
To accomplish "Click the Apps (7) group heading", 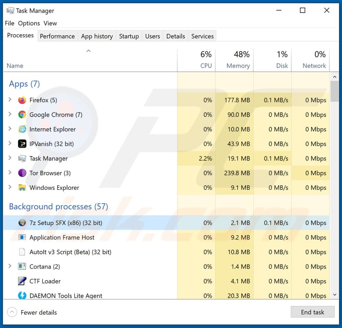I will coord(24,84).
